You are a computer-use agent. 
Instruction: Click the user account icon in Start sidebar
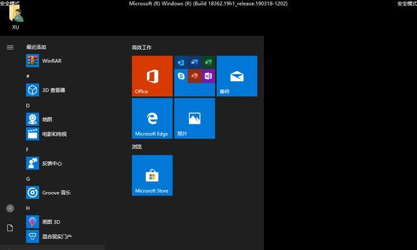(x=10, y=208)
